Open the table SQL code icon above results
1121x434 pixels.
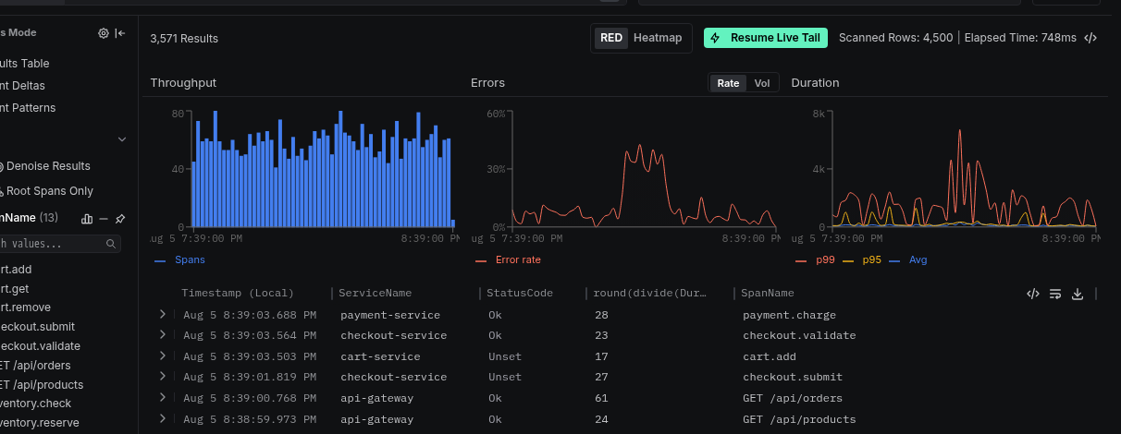coord(1033,294)
